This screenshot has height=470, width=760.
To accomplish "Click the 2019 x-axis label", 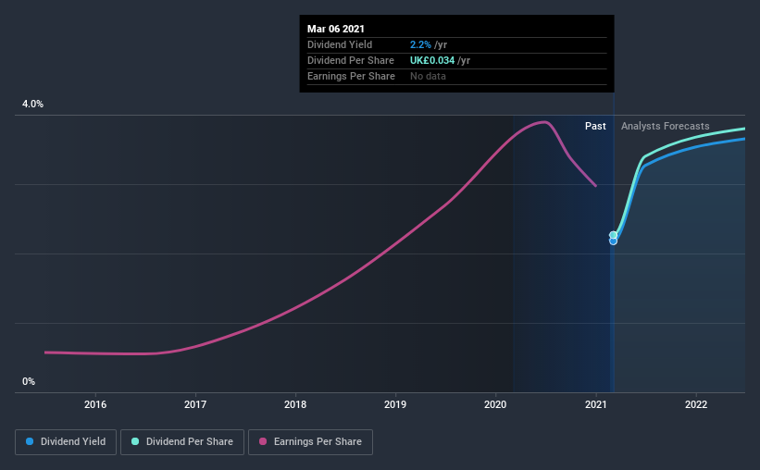I will point(395,404).
